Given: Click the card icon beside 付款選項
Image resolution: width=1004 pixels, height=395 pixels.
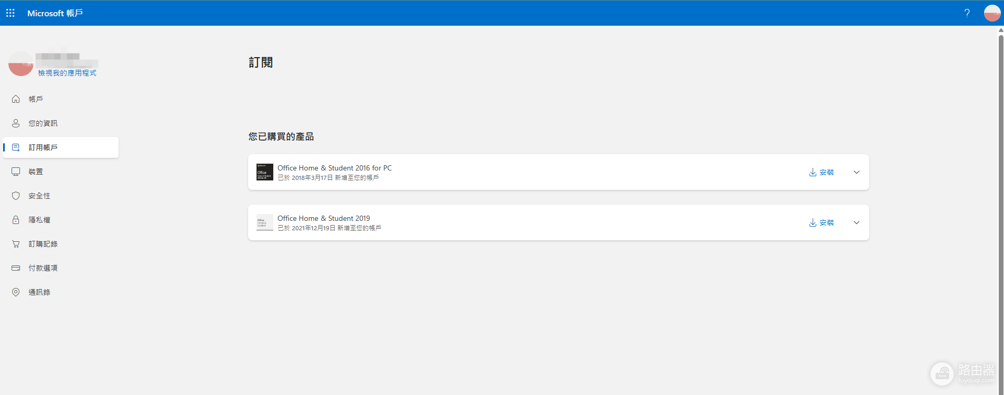Looking at the screenshot, I should point(16,268).
